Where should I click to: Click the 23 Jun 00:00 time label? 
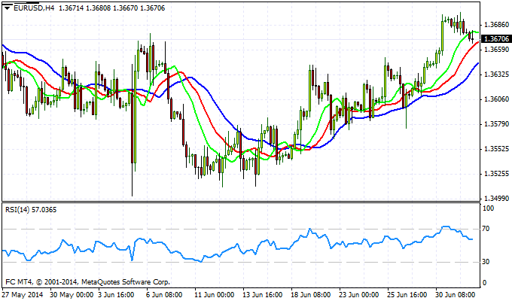click(359, 294)
